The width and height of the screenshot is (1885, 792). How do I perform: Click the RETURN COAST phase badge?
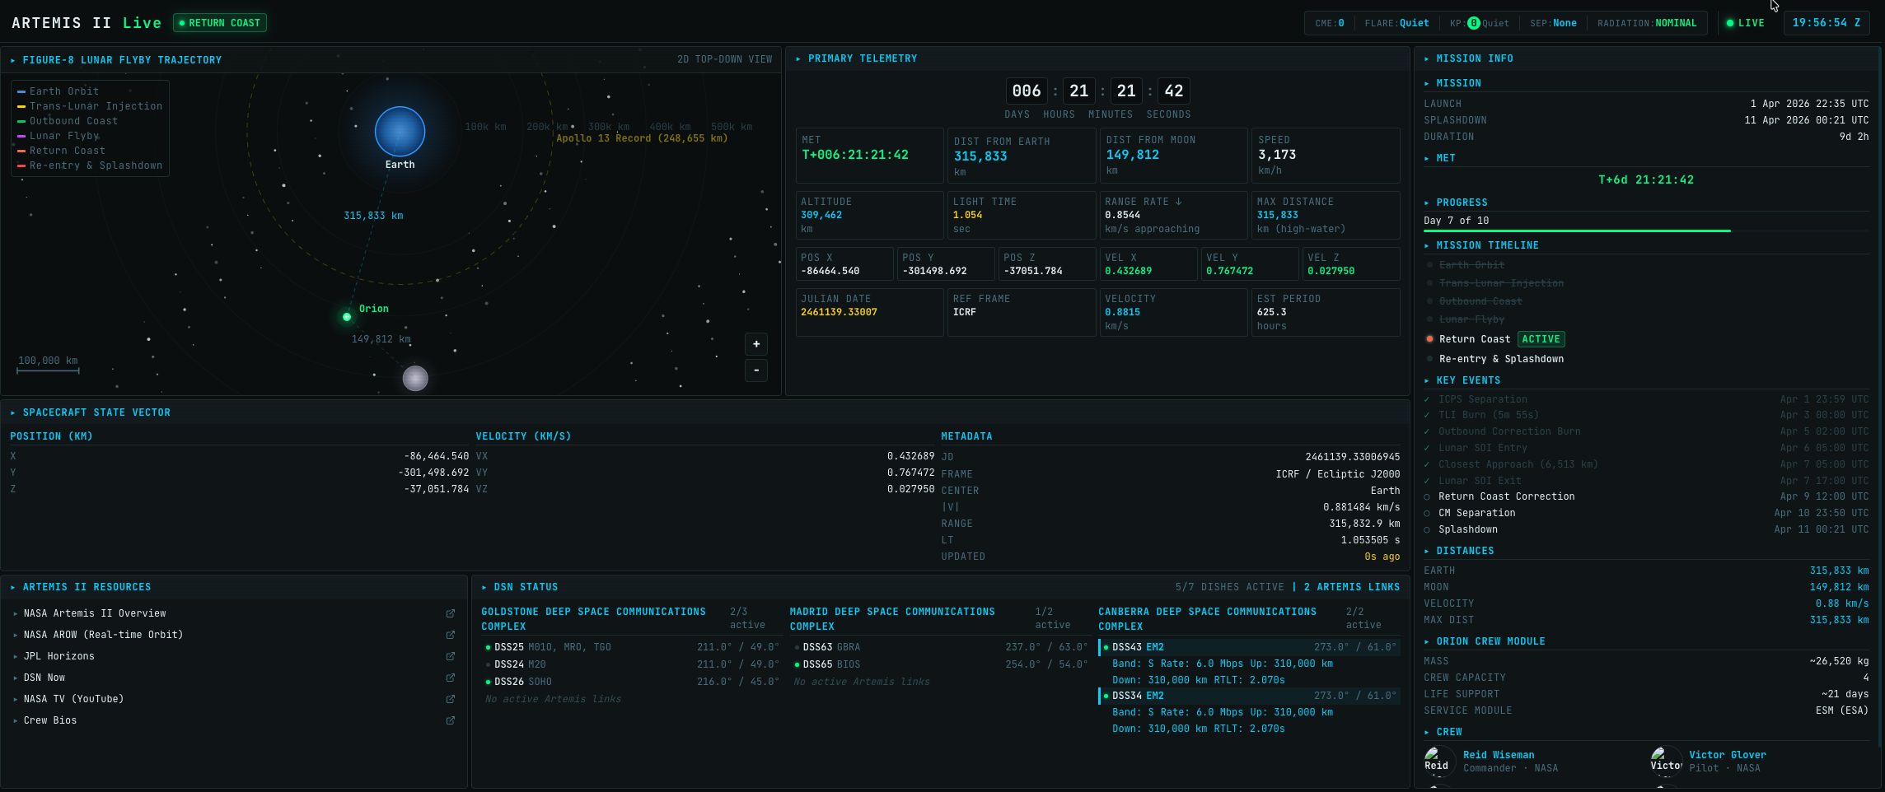point(220,23)
